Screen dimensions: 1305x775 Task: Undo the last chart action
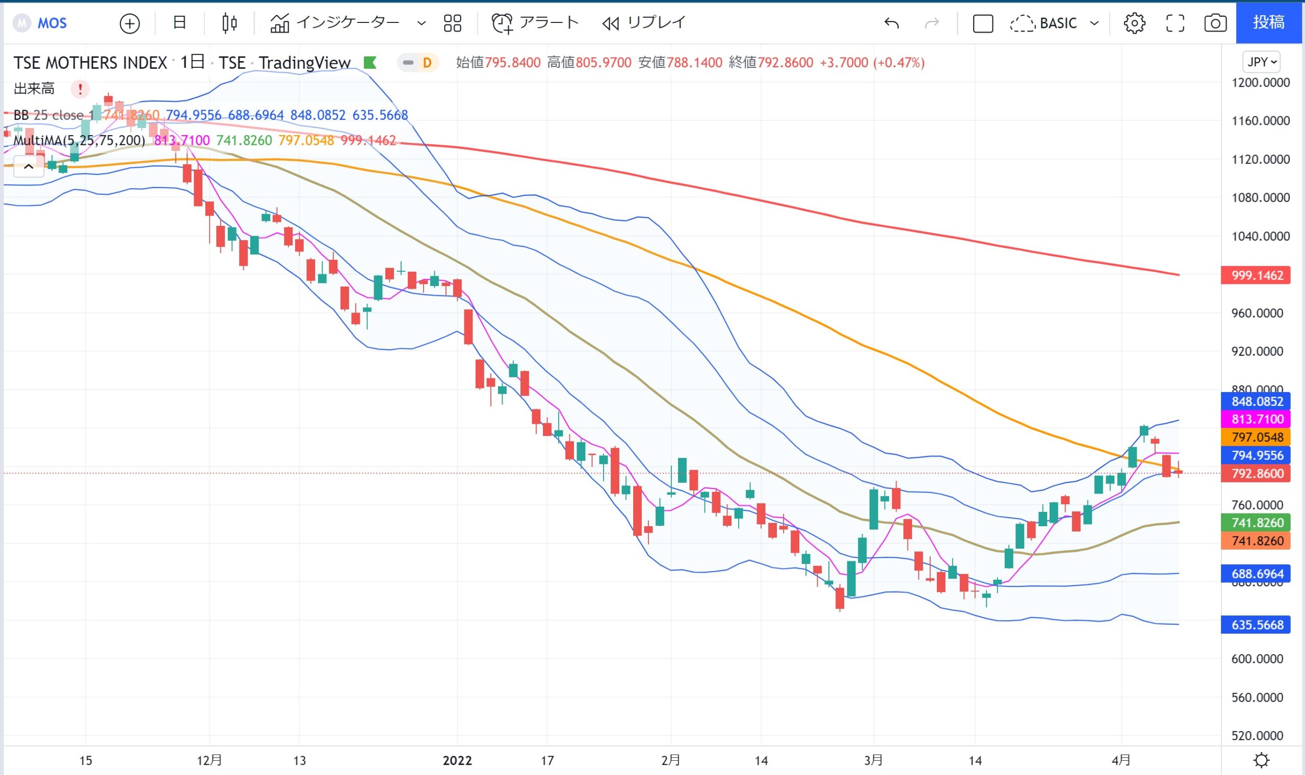(x=891, y=23)
